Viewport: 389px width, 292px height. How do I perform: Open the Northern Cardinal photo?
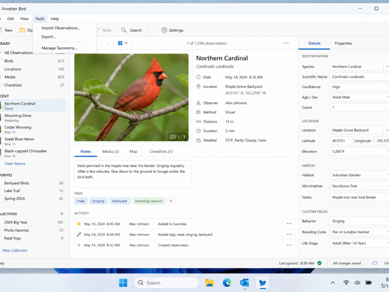(131, 97)
